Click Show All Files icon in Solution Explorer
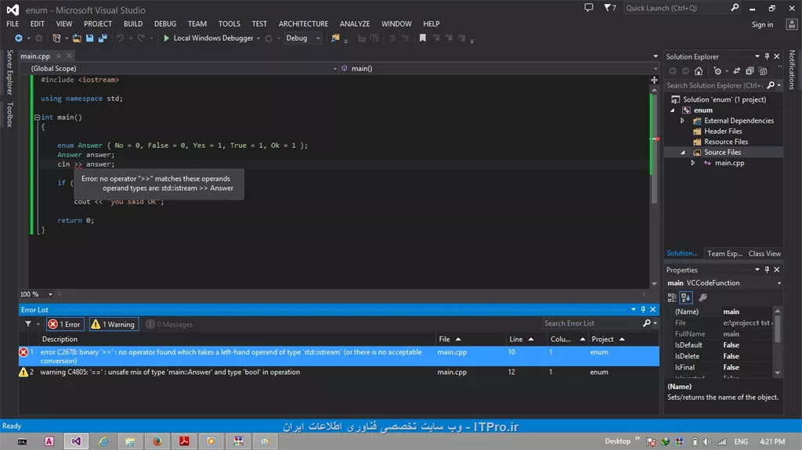This screenshot has height=450, width=802. pos(763,71)
